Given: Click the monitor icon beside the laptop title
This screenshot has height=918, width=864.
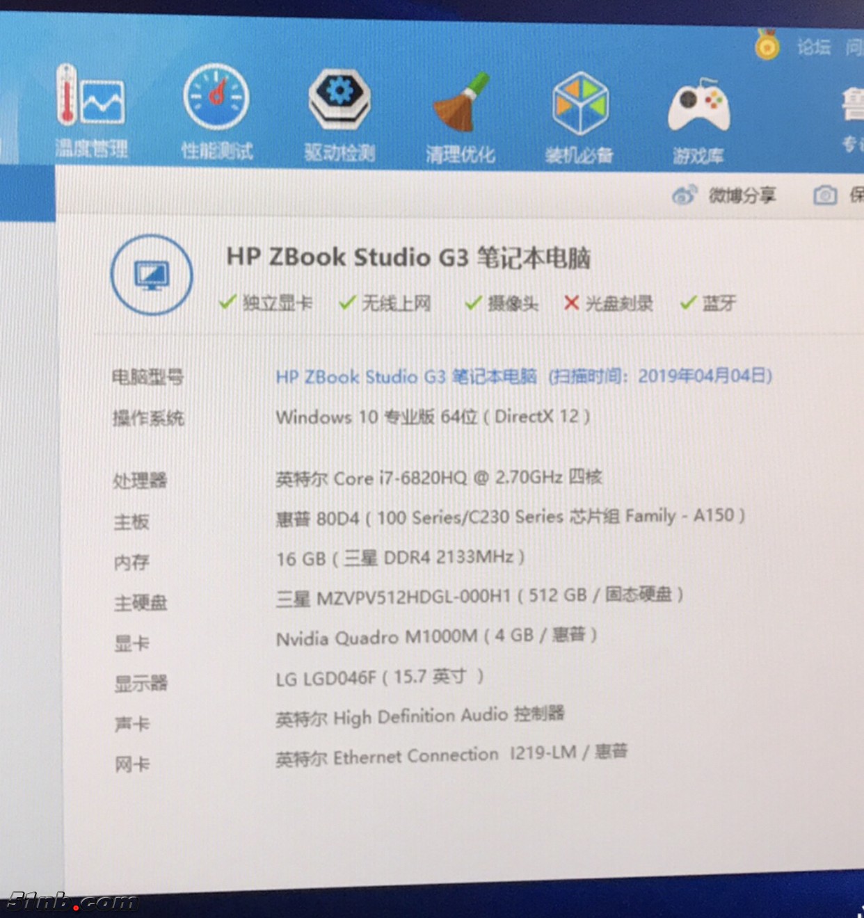Looking at the screenshot, I should click(x=152, y=275).
